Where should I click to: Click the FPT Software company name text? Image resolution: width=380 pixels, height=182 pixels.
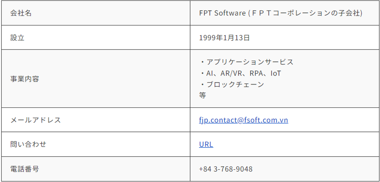[x=222, y=13]
